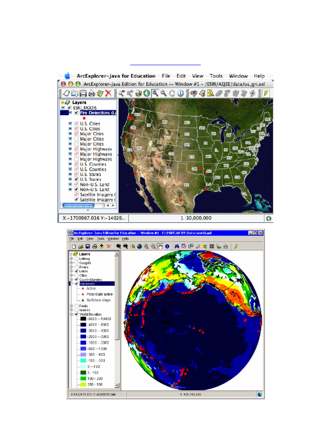
Task: Enable Latlong layer checkbox
Action: click(x=77, y=259)
